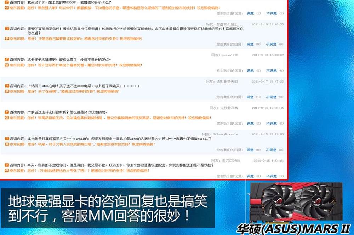354x235 pixels.
Task: Click the 京东回复 icon under the 倾家荡产 inquiry
Action: (7, 144)
